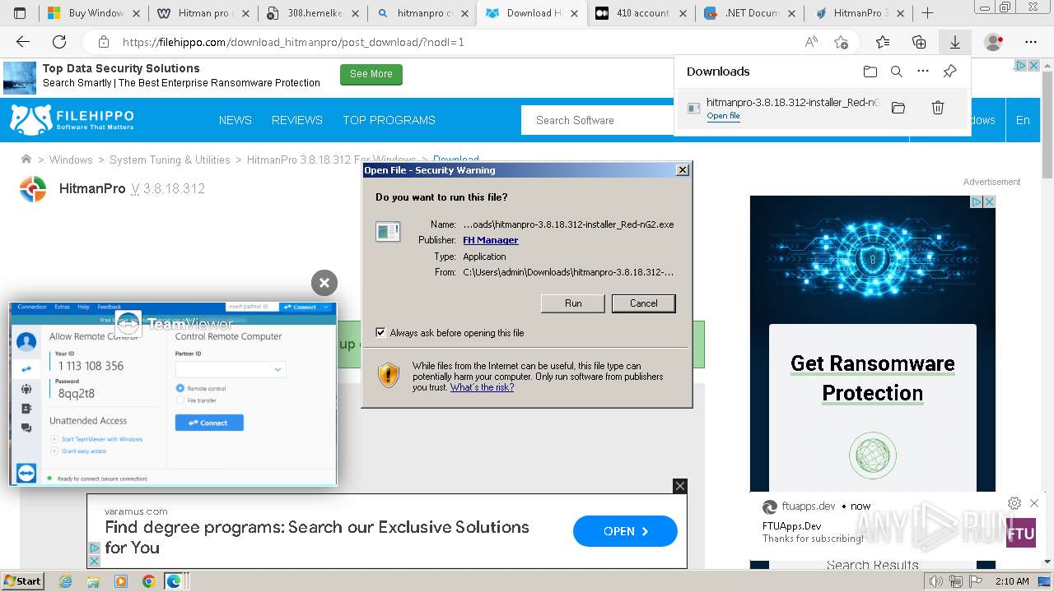Open the language En selector
The width and height of the screenshot is (1054, 592).
tap(1023, 120)
